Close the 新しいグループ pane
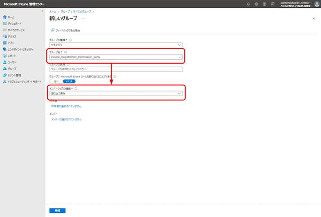The image size is (321, 217). 314,18
